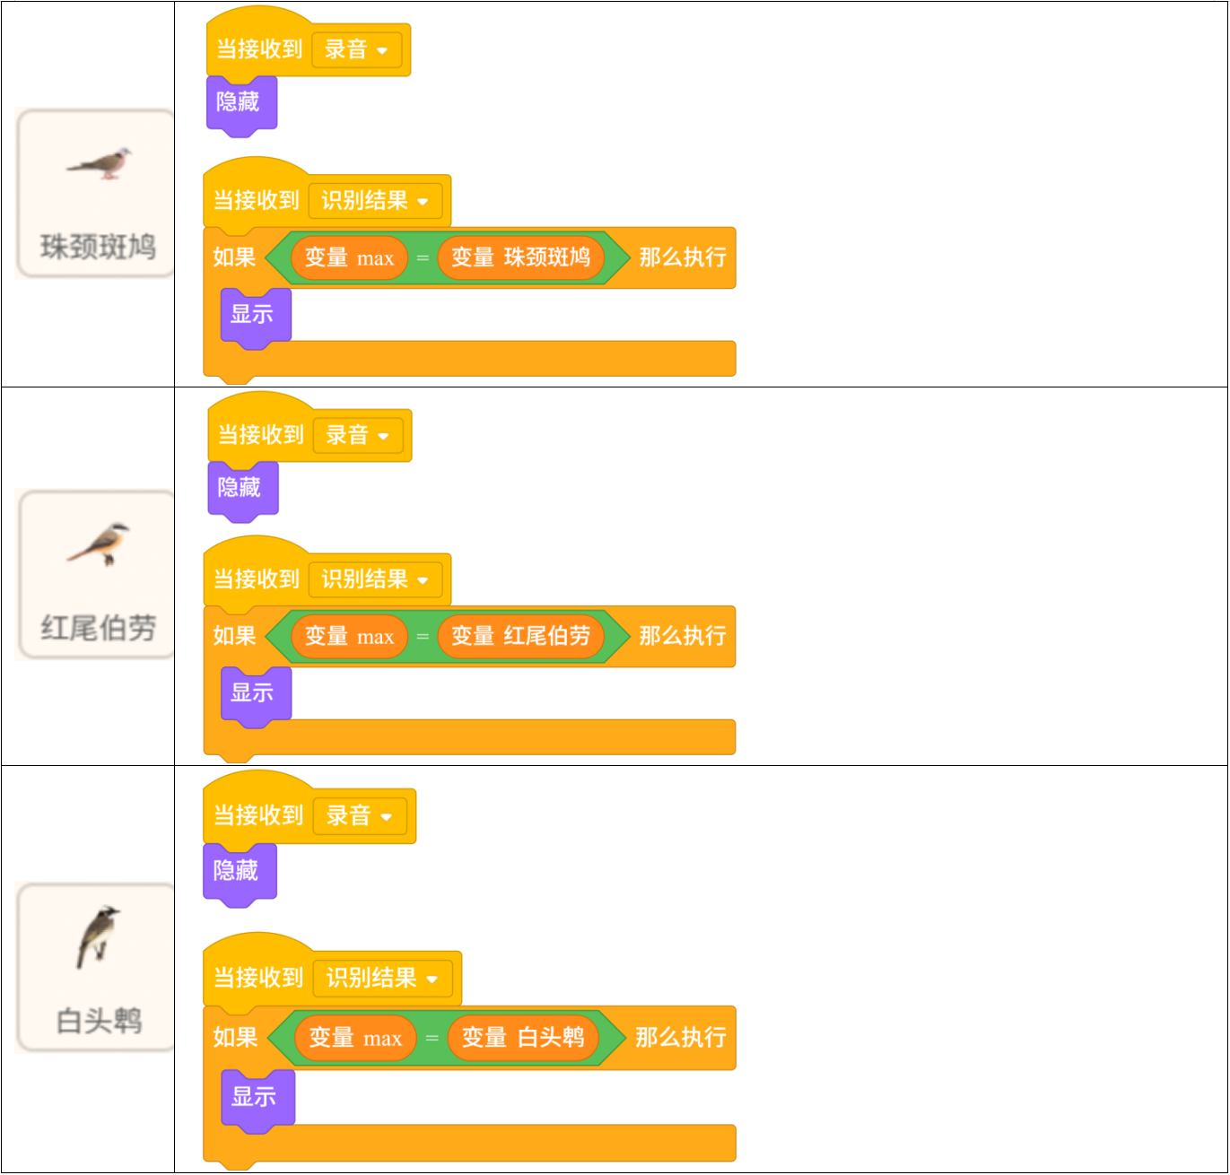Click 显示 block in 红尾伯劳 script
This screenshot has width=1230, height=1175.
(254, 693)
